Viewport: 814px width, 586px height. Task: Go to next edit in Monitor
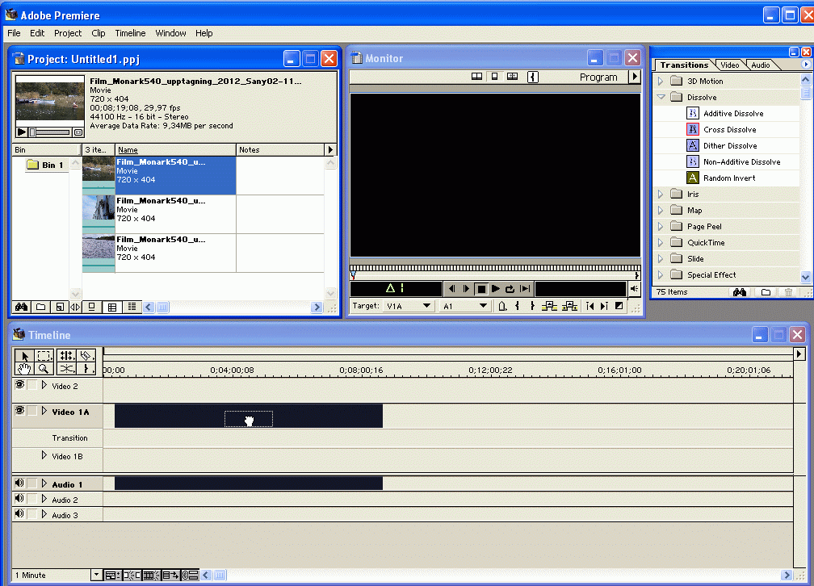pyautogui.click(x=604, y=306)
